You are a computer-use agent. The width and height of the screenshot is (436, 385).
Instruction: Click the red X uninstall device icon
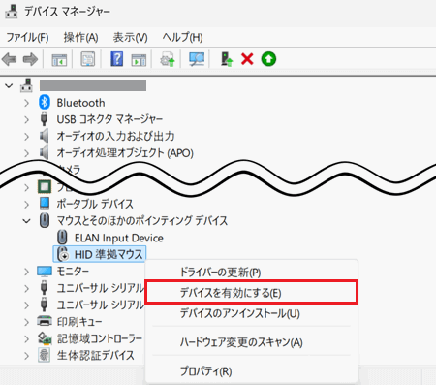(247, 59)
